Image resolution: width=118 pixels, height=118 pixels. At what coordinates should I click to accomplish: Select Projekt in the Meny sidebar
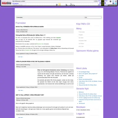[81, 35]
